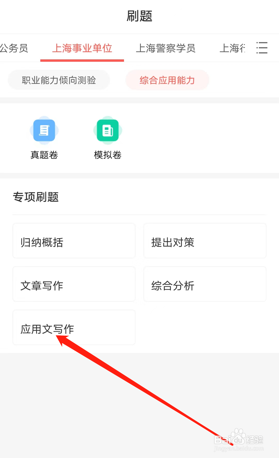
Task: Select the 综合应用能力 pill
Action: 167,80
